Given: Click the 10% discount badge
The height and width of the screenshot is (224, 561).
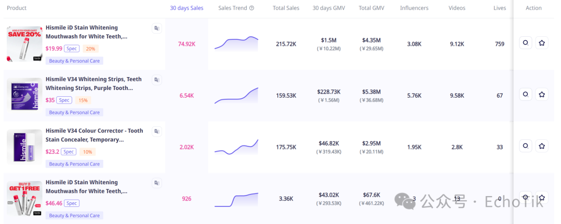Looking at the screenshot, I should [x=88, y=152].
